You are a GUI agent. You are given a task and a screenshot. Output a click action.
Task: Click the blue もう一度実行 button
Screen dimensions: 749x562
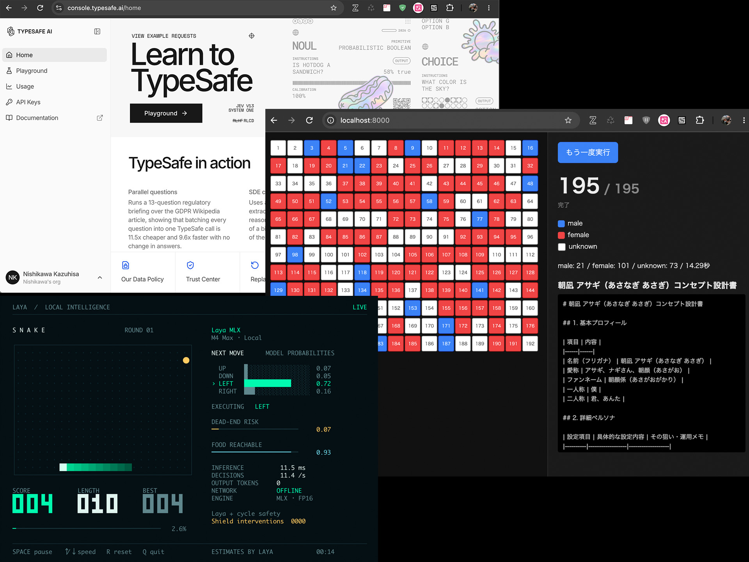588,153
